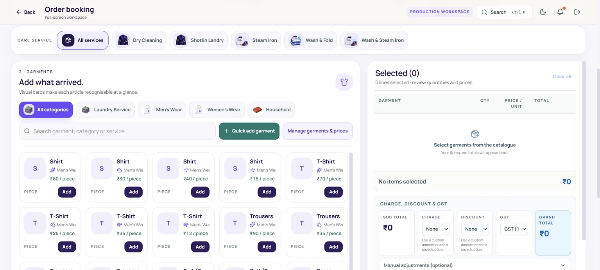Expand Manual adjustments (optional)

pos(475,265)
